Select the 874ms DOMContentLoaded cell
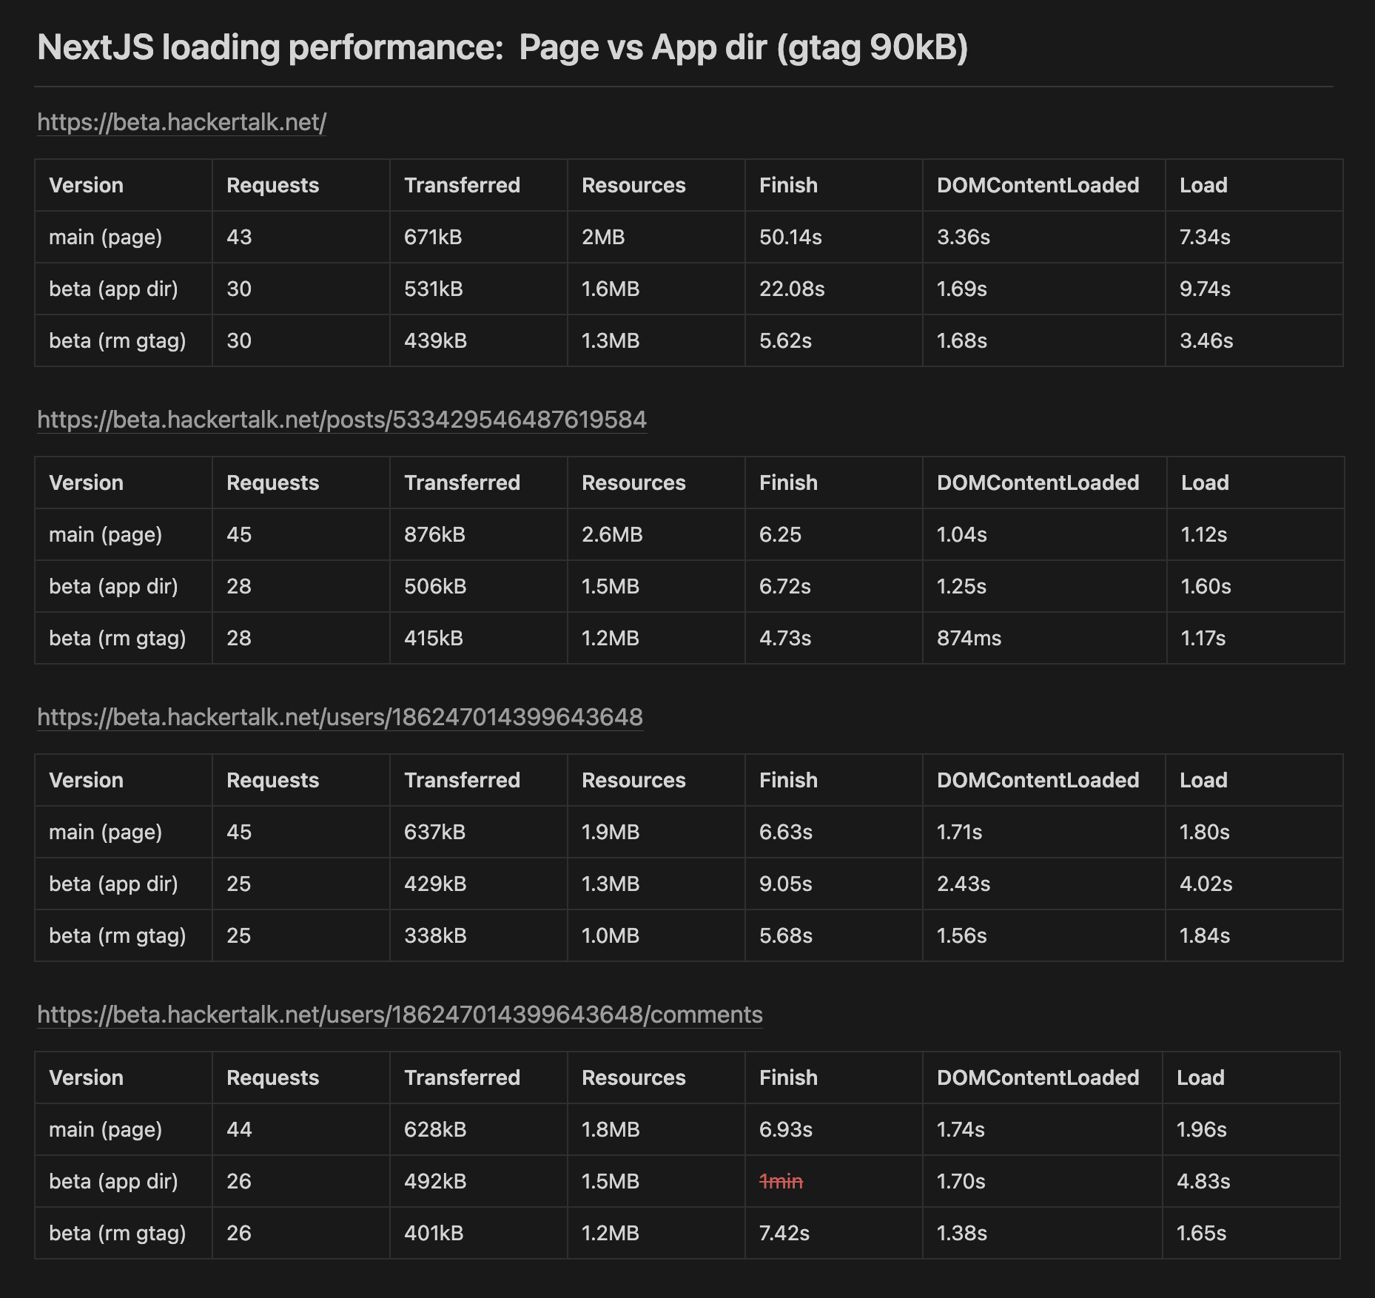 point(969,638)
